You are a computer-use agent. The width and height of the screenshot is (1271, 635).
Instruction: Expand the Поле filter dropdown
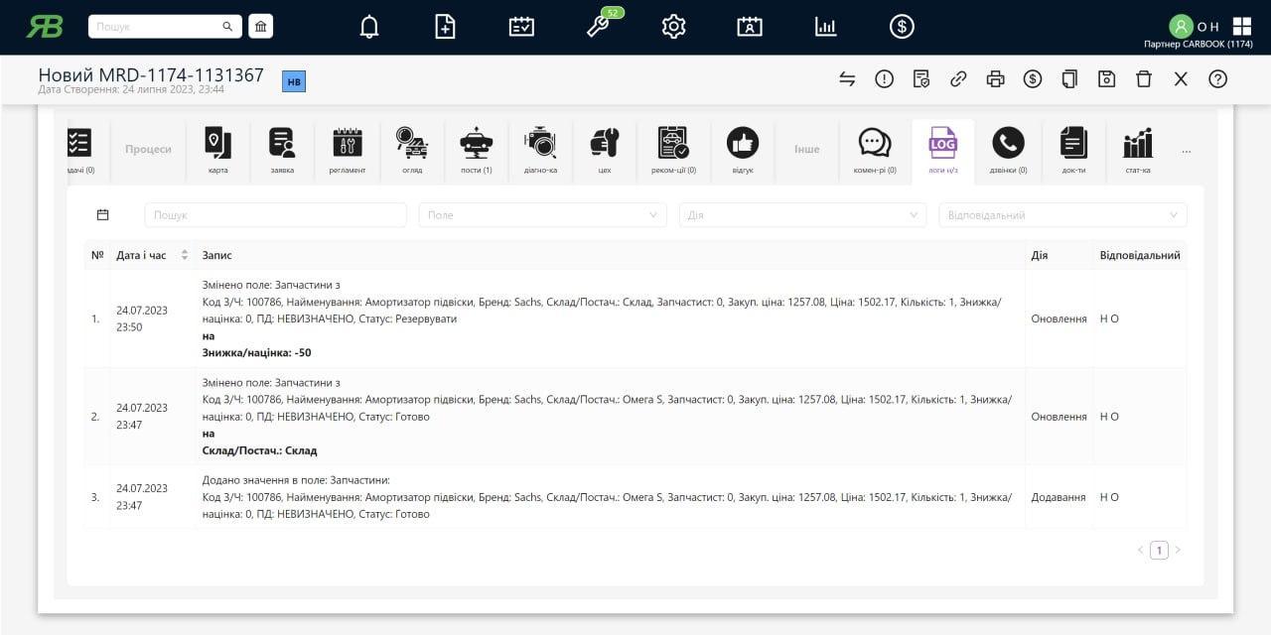(542, 215)
